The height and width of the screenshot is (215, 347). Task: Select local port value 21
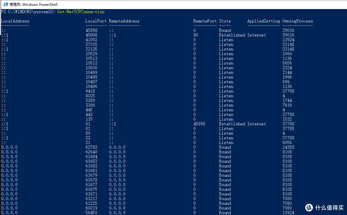(88, 143)
